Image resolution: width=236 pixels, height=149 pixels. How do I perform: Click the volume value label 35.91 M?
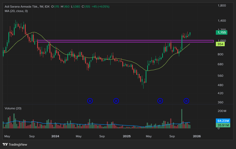point(223,125)
